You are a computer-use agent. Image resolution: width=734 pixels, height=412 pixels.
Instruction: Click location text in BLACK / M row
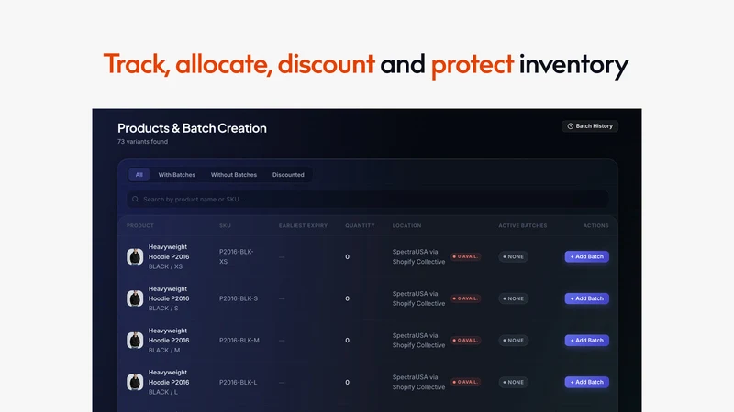(418, 340)
